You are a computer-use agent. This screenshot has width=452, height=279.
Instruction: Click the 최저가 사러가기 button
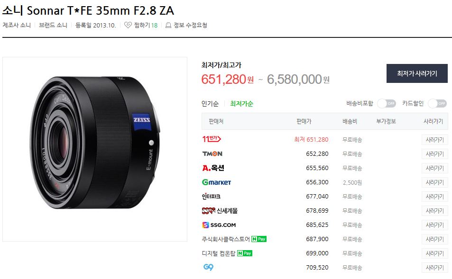(417, 73)
